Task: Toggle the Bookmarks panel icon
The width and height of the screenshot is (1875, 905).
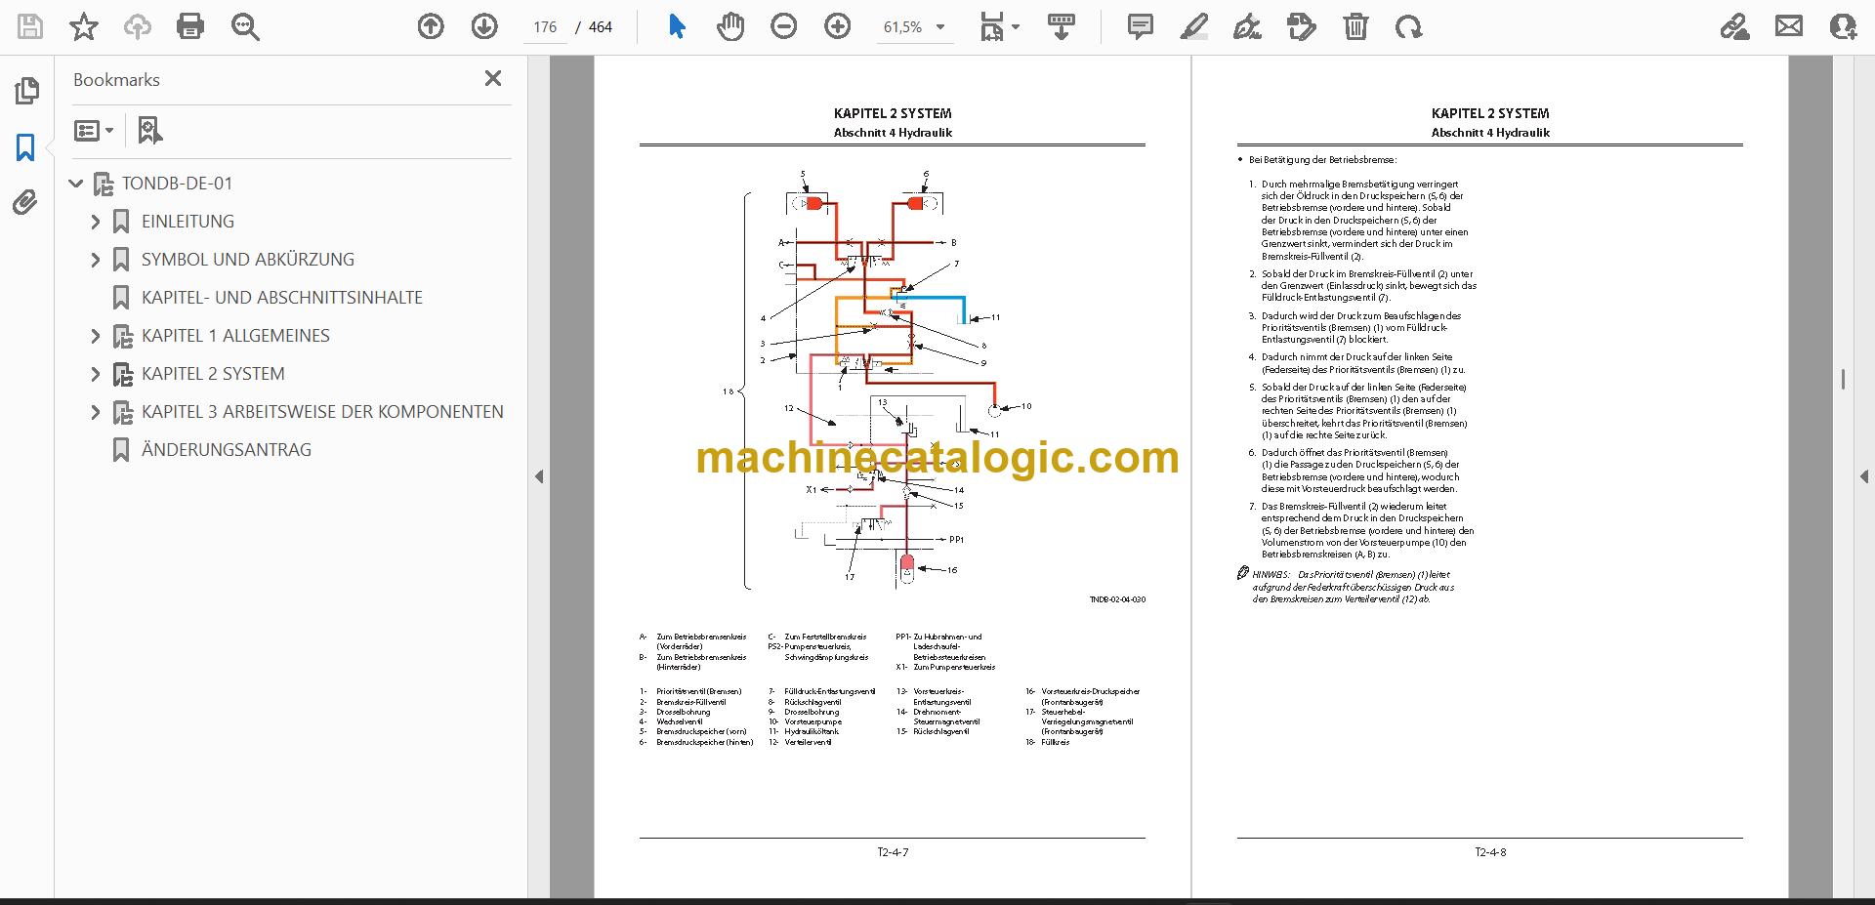Action: click(25, 147)
